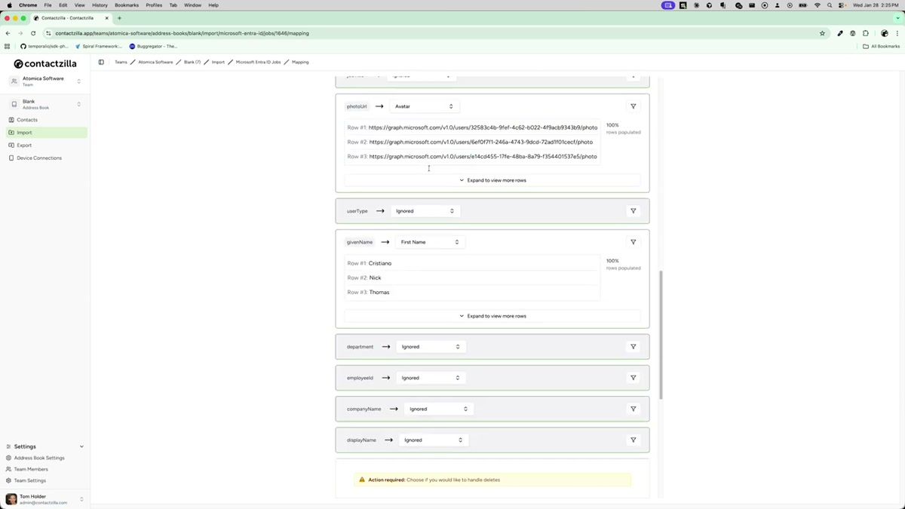Select Export in the sidebar
This screenshot has width=905, height=509.
(24, 145)
